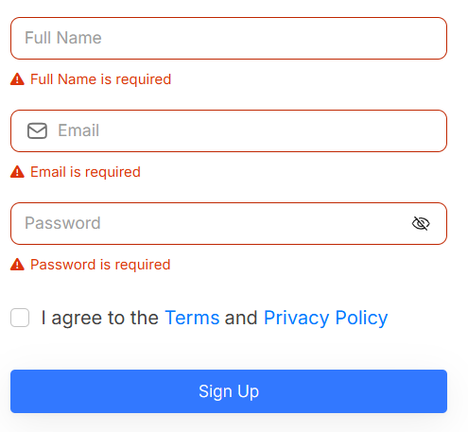Select the Email placeholder text
The width and height of the screenshot is (468, 432).
coord(78,130)
